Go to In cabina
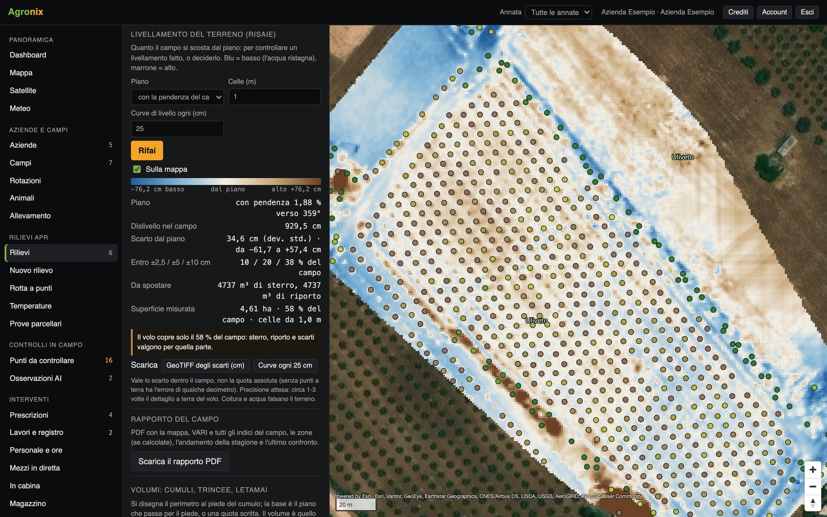Image resolution: width=827 pixels, height=517 pixels. 61,486
